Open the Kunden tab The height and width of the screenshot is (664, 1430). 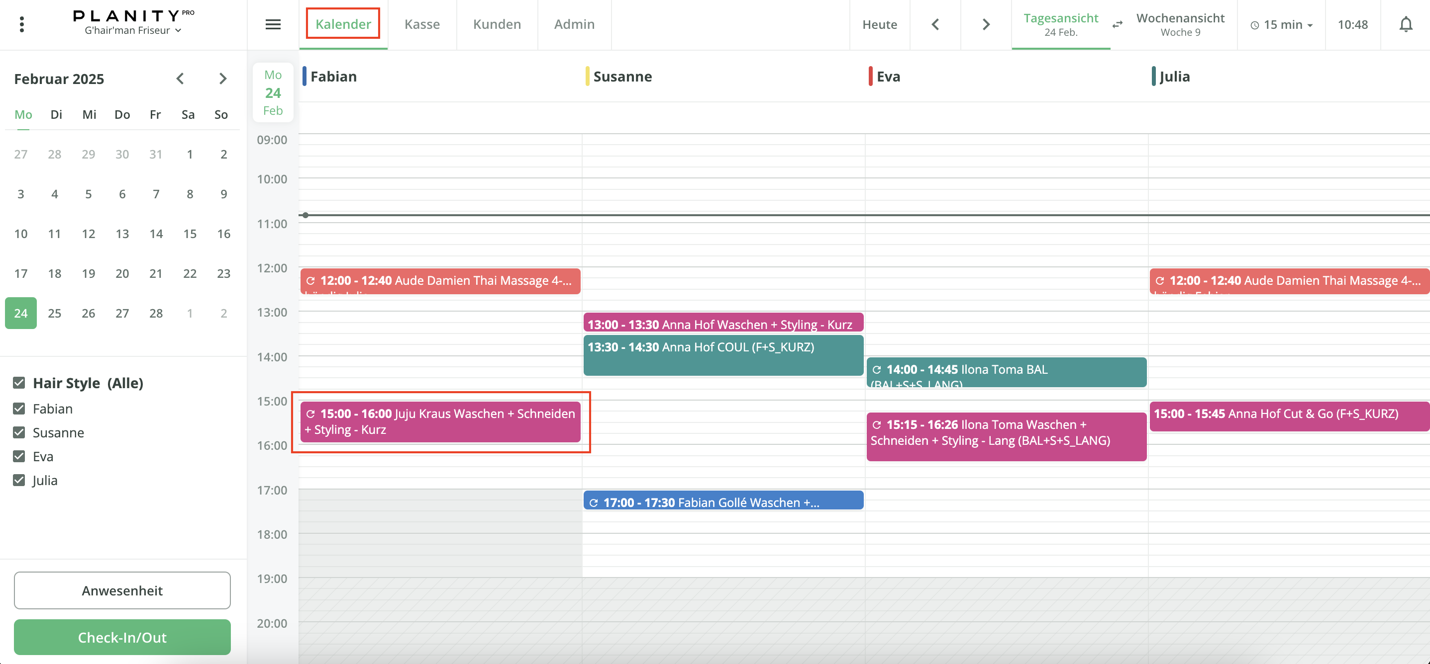pos(497,24)
